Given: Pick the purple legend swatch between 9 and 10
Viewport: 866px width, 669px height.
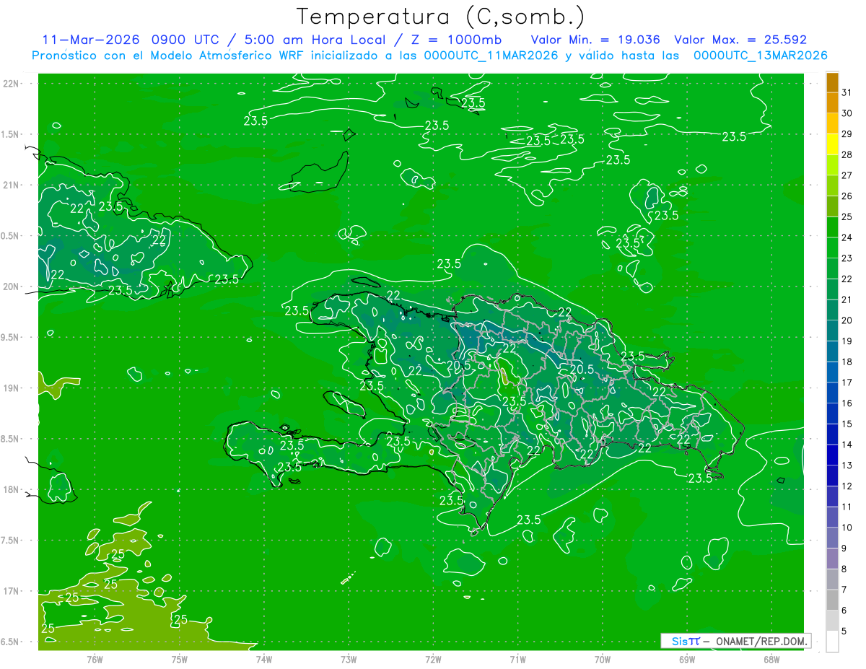Looking at the screenshot, I should (832, 538).
